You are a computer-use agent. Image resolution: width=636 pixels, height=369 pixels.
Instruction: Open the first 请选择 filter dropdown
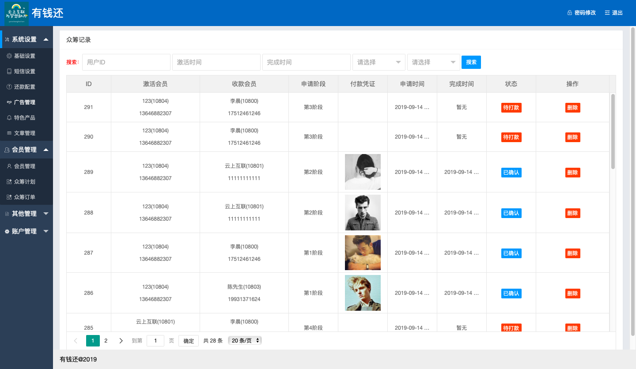(x=379, y=62)
